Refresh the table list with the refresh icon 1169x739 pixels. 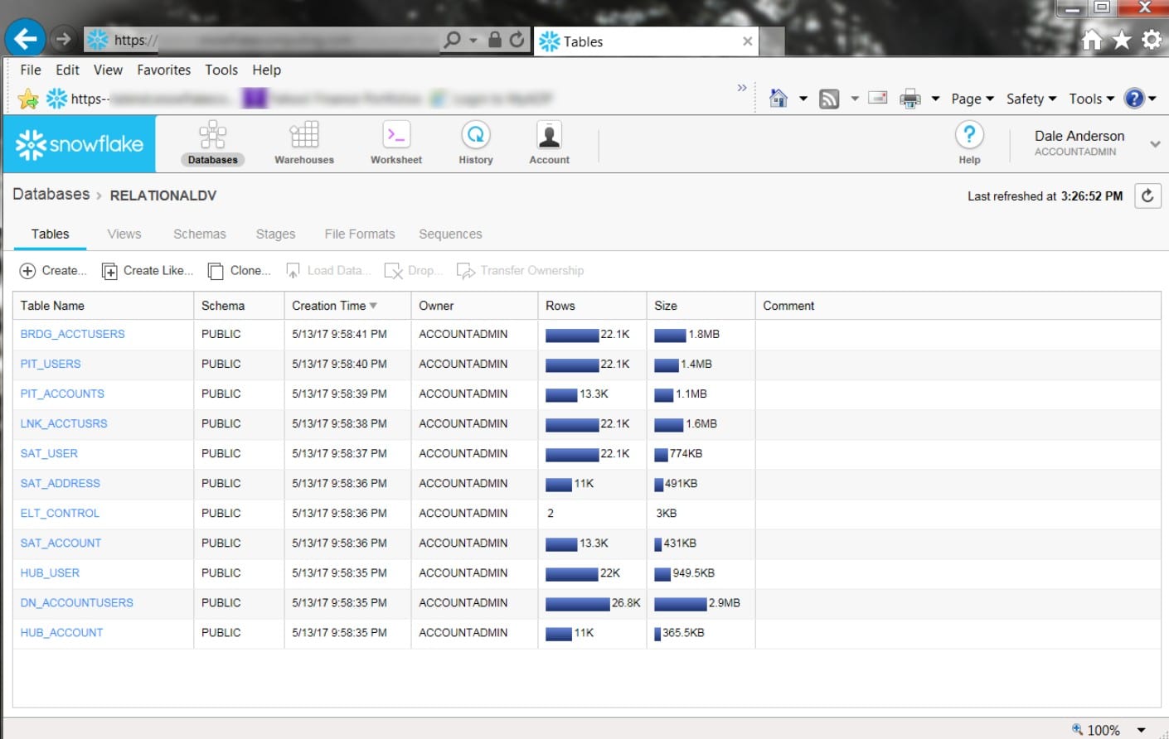point(1147,196)
